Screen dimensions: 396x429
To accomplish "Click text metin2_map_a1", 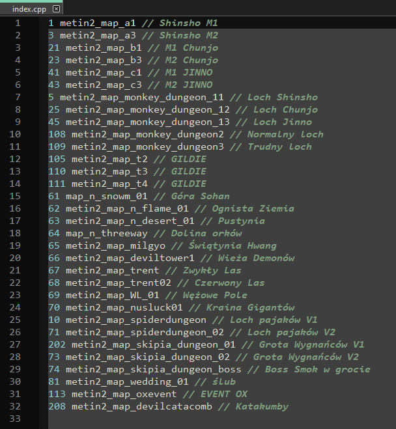I will [x=98, y=23].
